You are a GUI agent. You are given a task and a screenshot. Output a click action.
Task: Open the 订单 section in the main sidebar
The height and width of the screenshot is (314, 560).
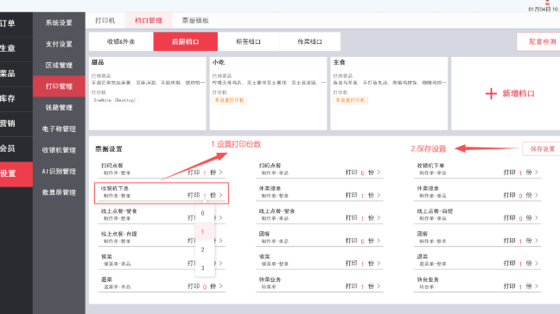16,24
